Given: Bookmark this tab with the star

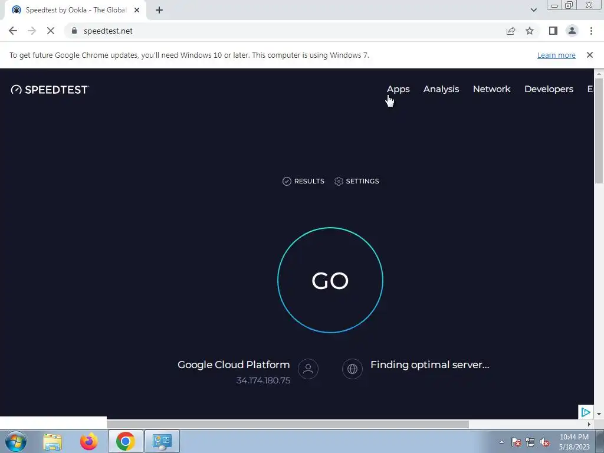Looking at the screenshot, I should (530, 31).
